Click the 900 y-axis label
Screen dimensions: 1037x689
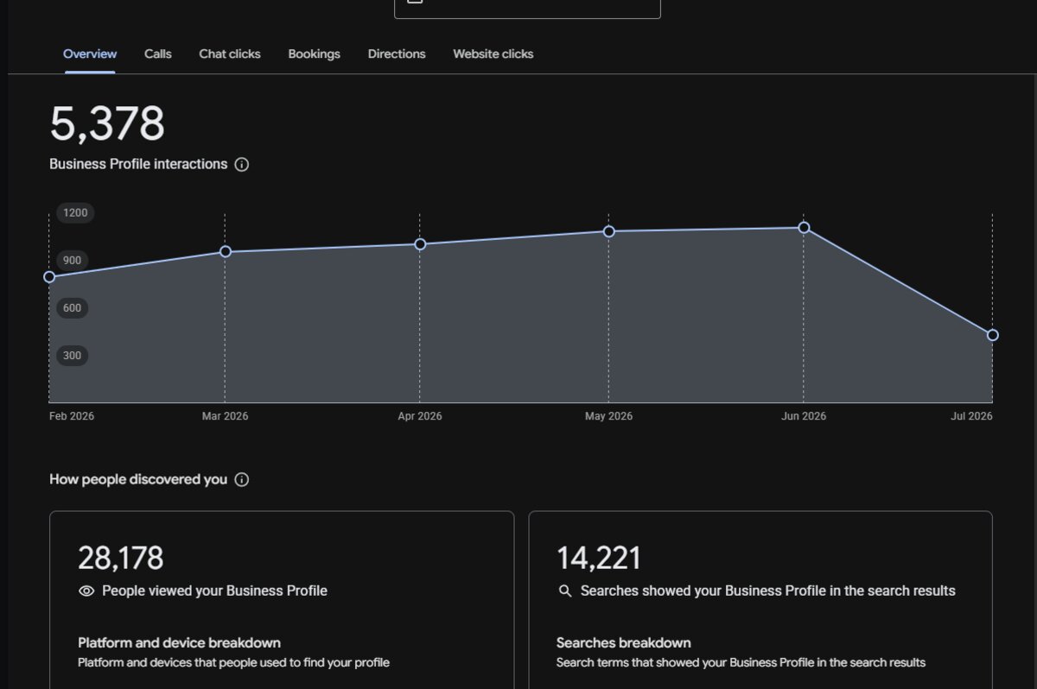pos(72,261)
